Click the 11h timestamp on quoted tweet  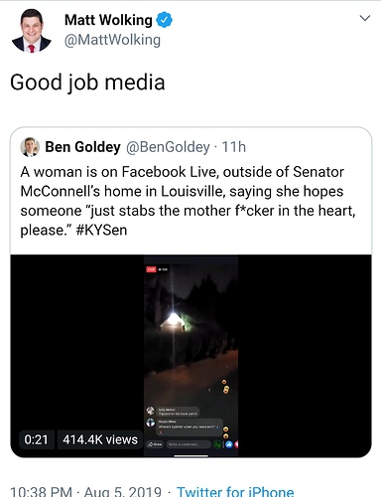[x=234, y=147]
